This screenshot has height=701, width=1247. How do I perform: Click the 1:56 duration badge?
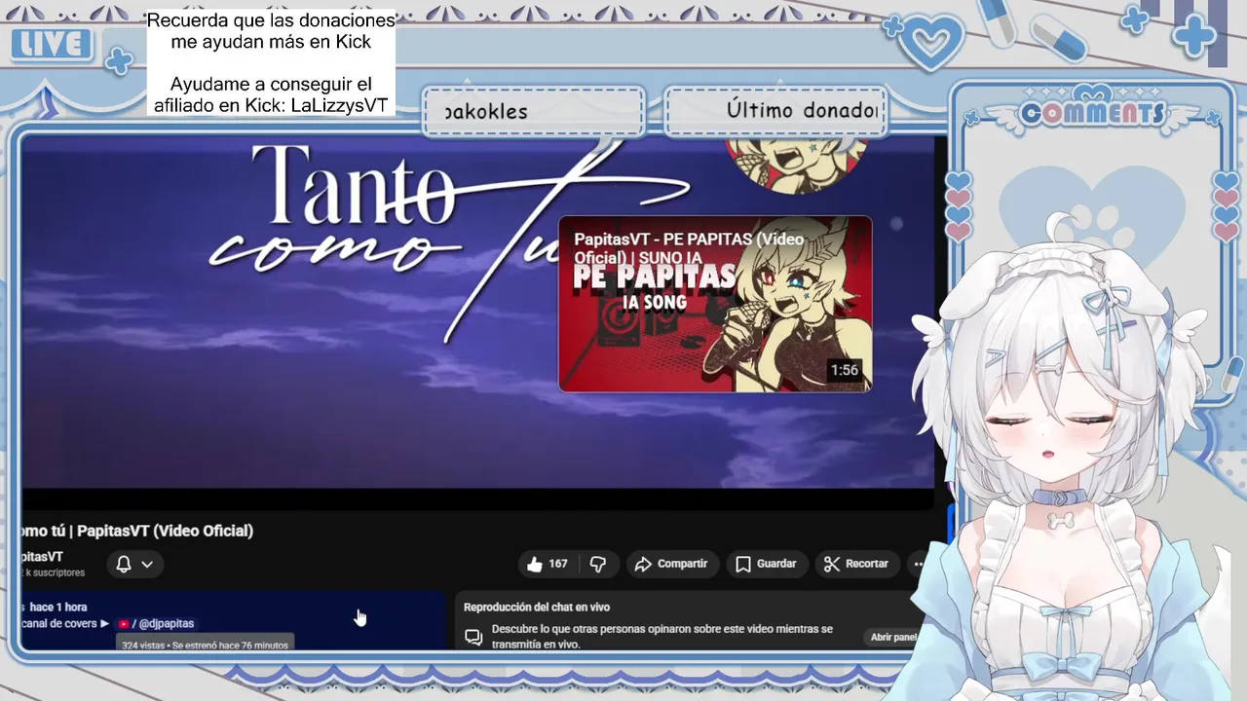[844, 370]
